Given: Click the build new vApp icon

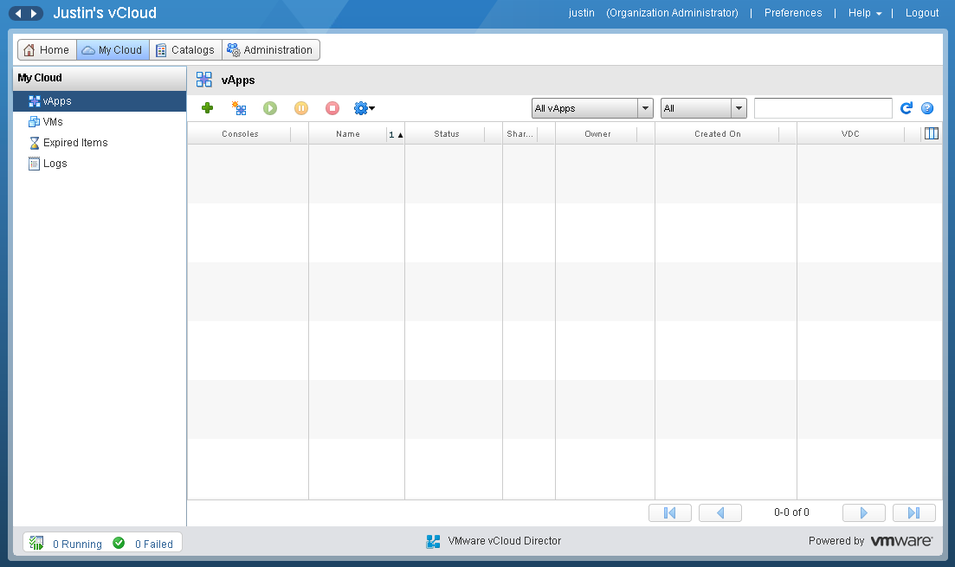Looking at the screenshot, I should tap(239, 108).
